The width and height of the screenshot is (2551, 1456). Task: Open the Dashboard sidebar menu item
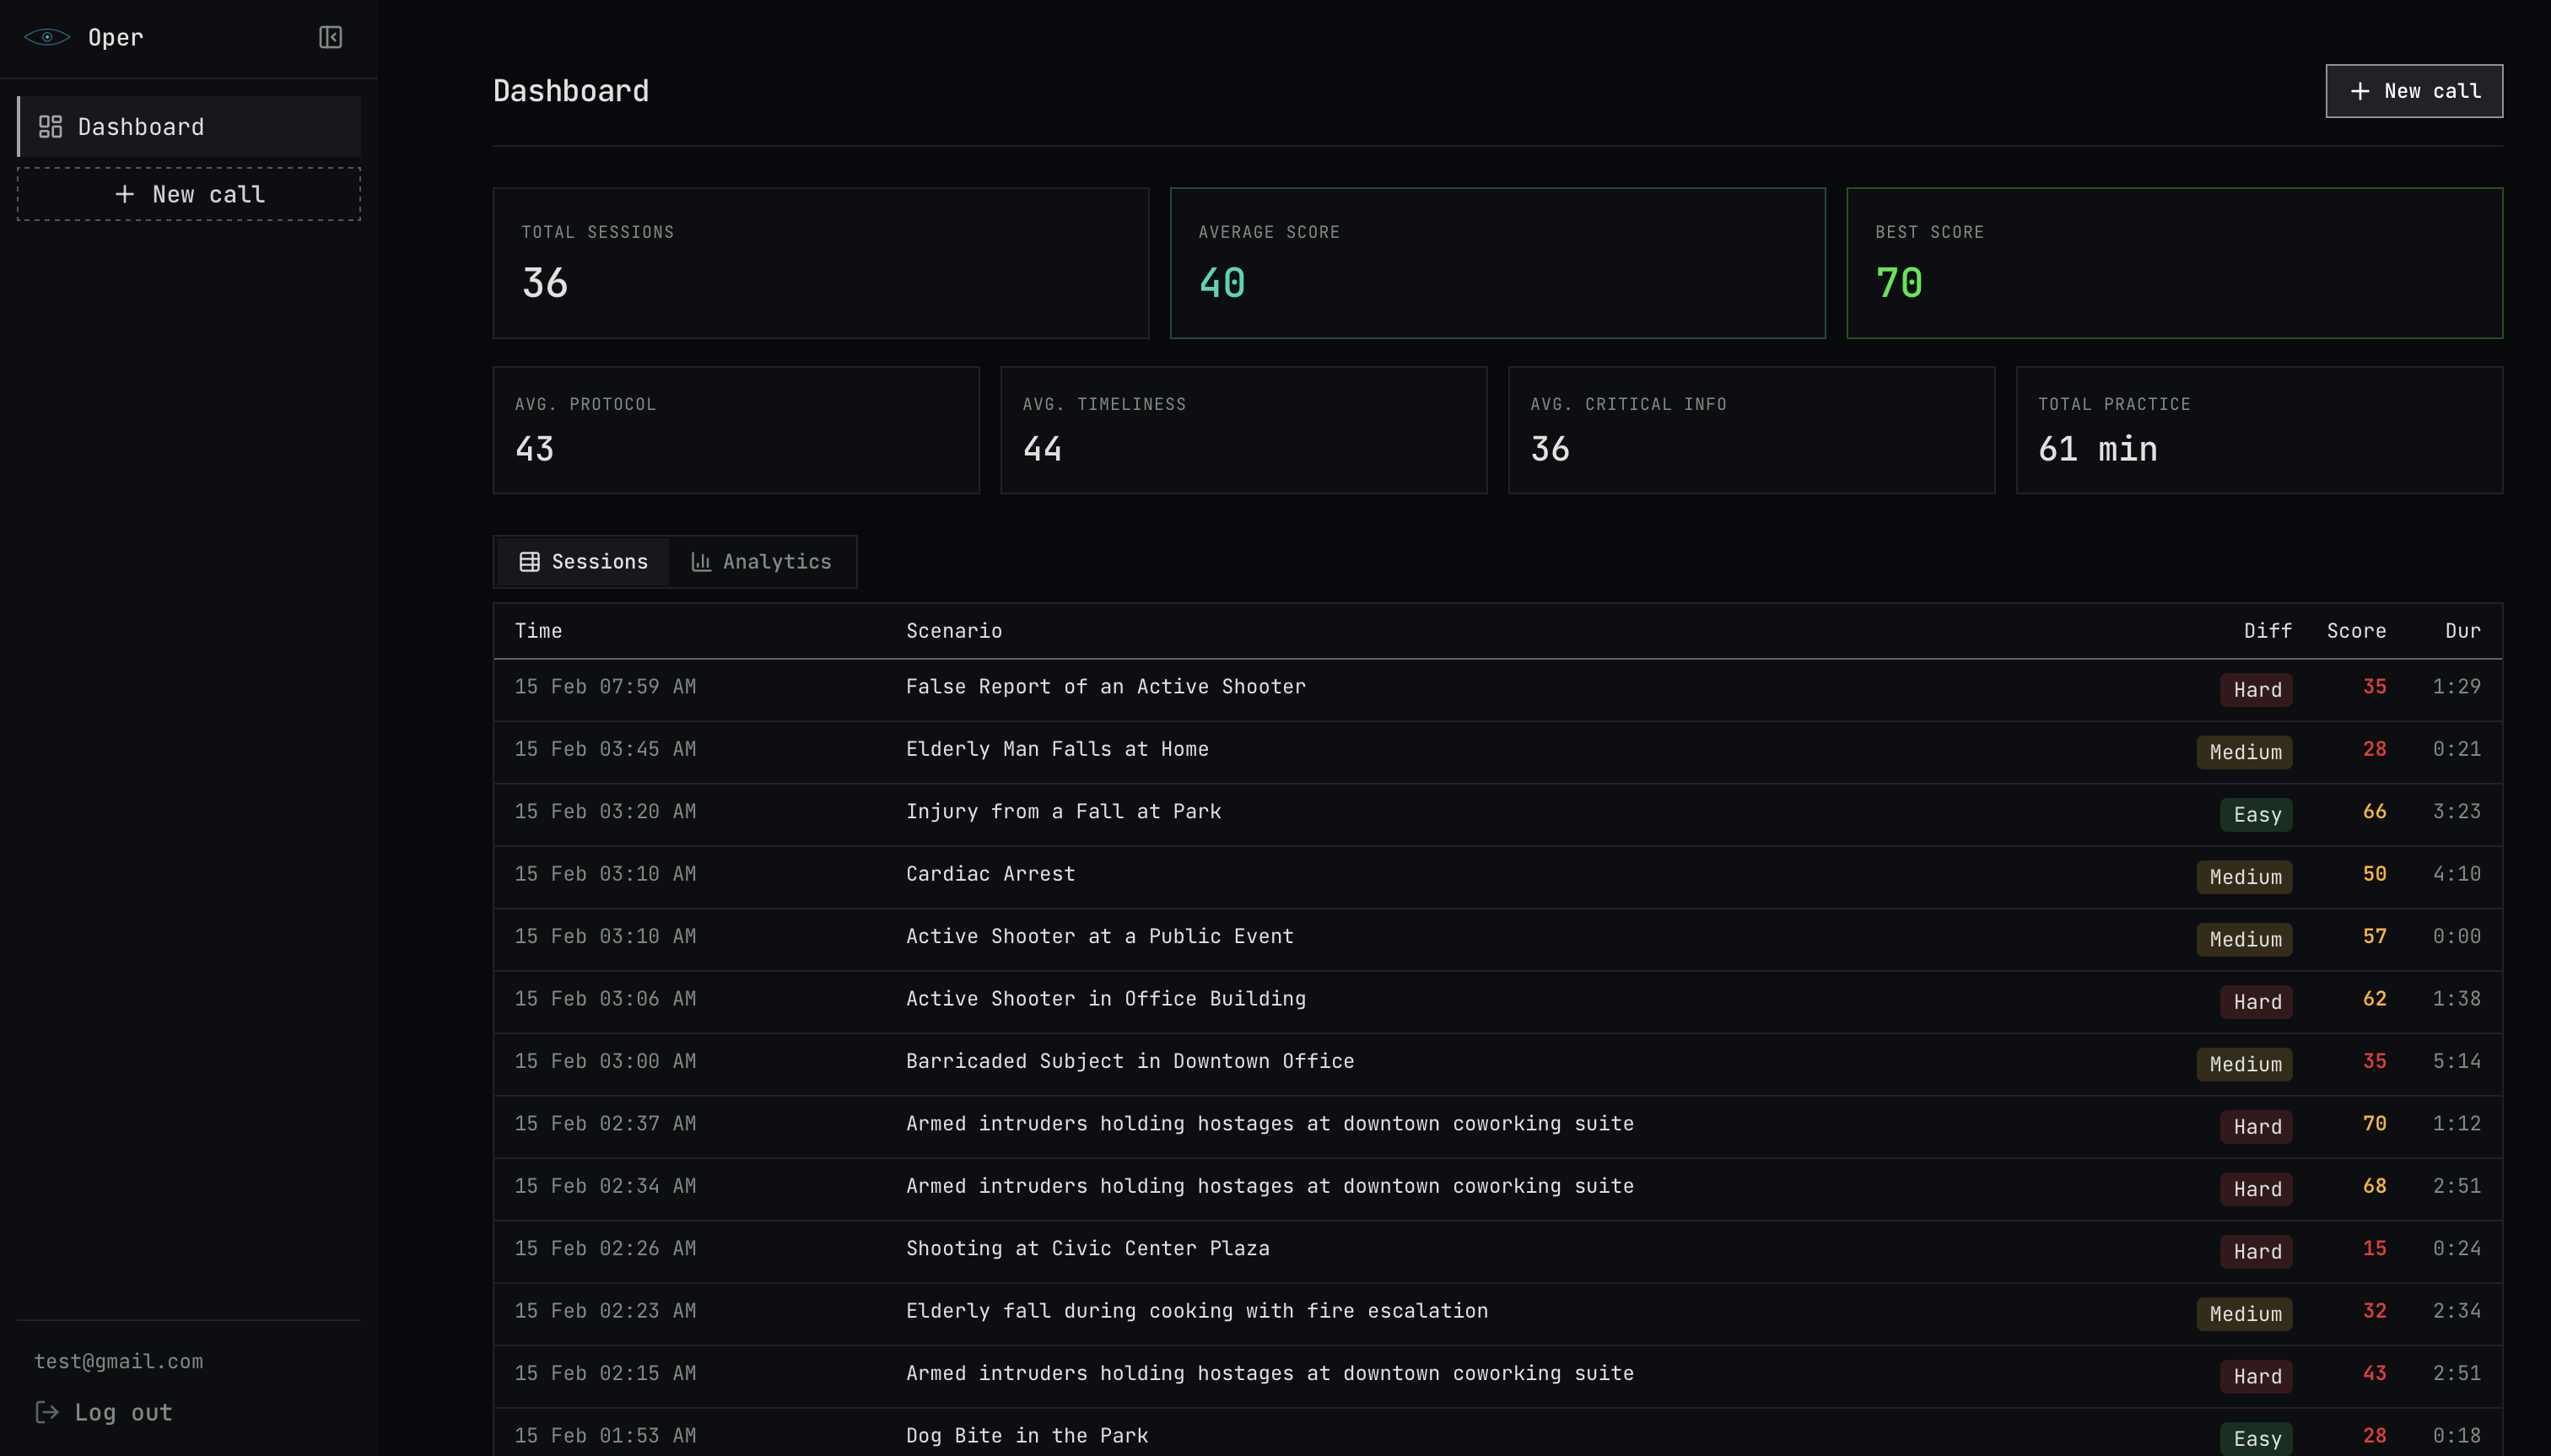189,127
